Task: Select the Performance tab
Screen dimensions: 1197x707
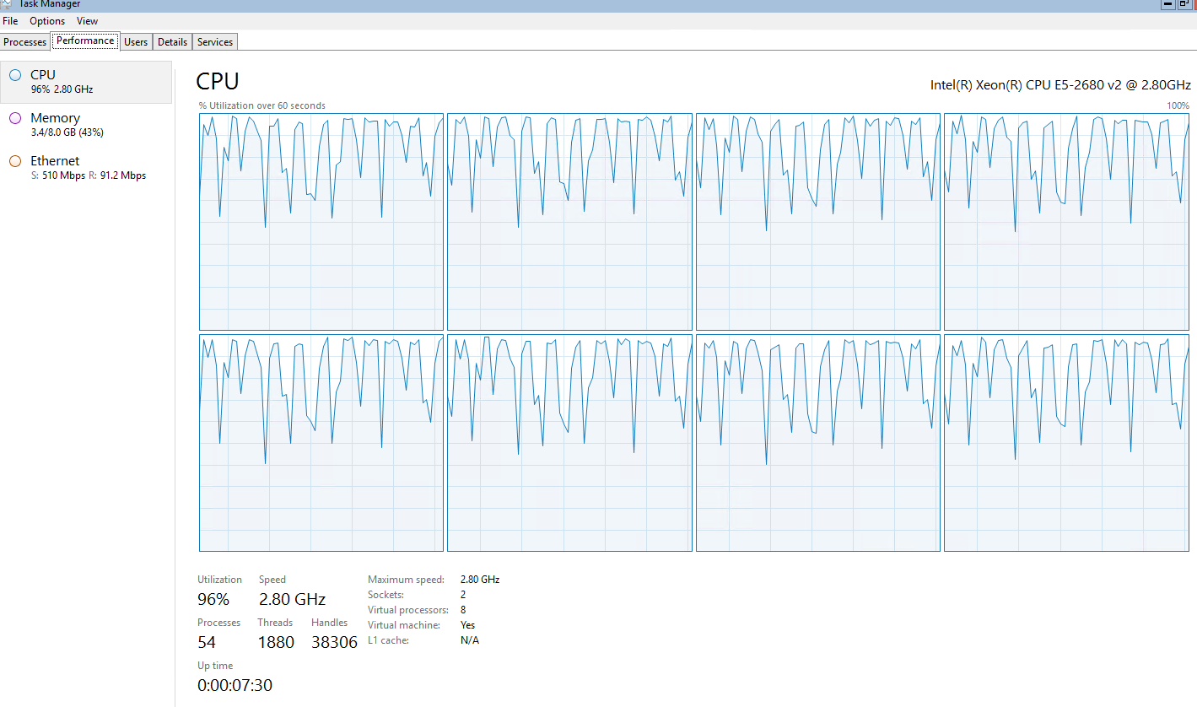Action: (85, 41)
